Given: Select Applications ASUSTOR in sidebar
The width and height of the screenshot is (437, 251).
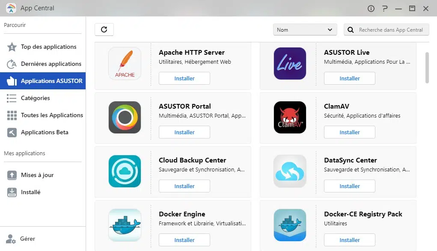Looking at the screenshot, I should click(x=43, y=81).
